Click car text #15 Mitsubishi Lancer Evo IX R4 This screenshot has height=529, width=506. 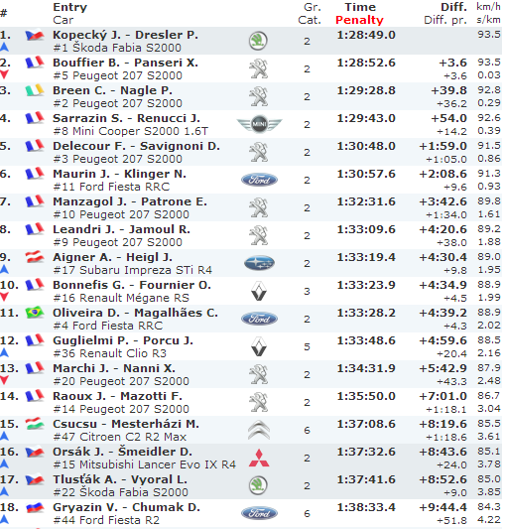click(x=145, y=464)
